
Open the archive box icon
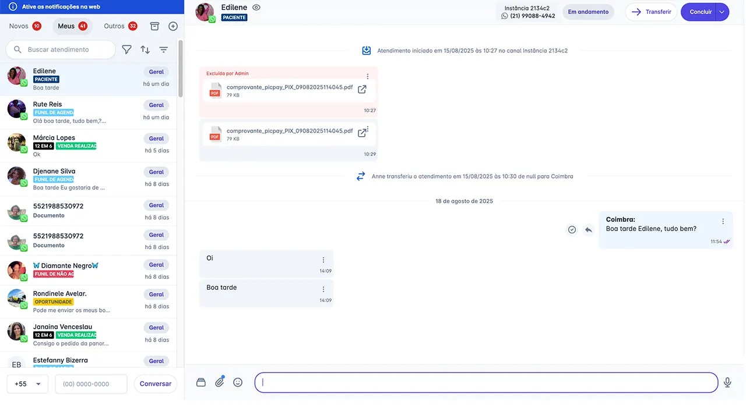tap(154, 26)
